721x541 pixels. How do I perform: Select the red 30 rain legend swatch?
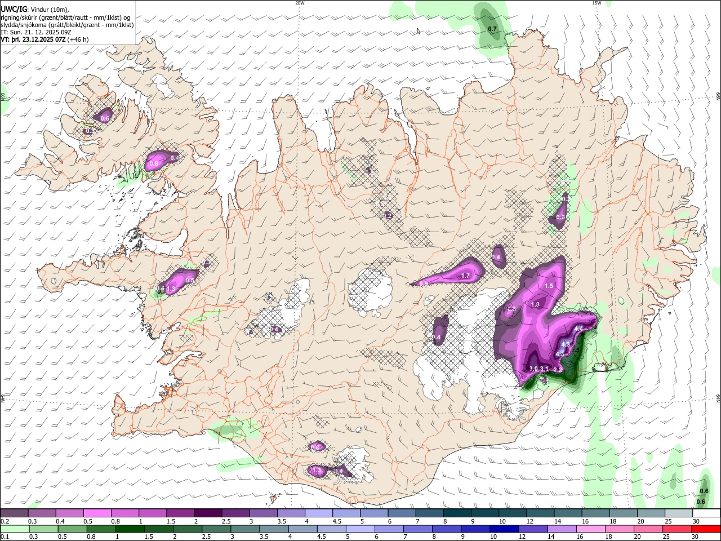pyautogui.click(x=706, y=529)
